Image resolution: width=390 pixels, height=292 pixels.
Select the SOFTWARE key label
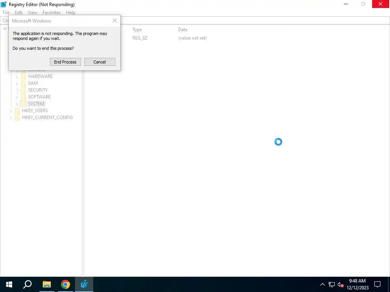click(39, 97)
